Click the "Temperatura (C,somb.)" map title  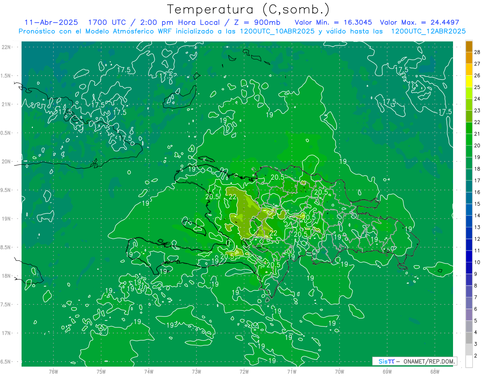[x=248, y=9]
